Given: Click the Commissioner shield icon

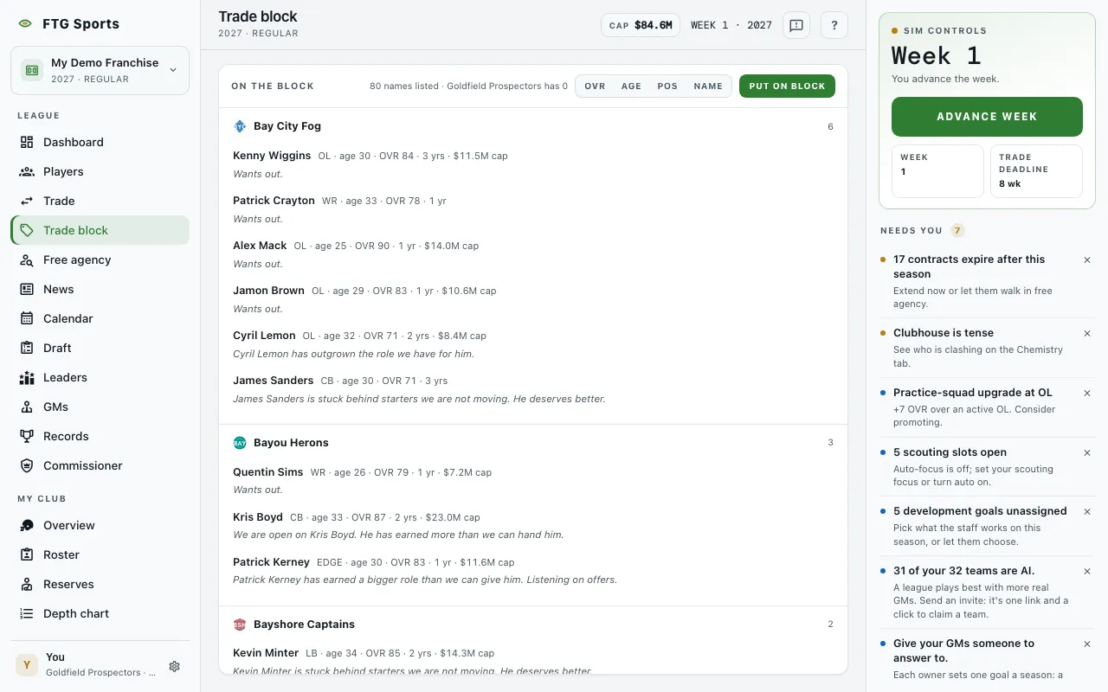Looking at the screenshot, I should 27,465.
